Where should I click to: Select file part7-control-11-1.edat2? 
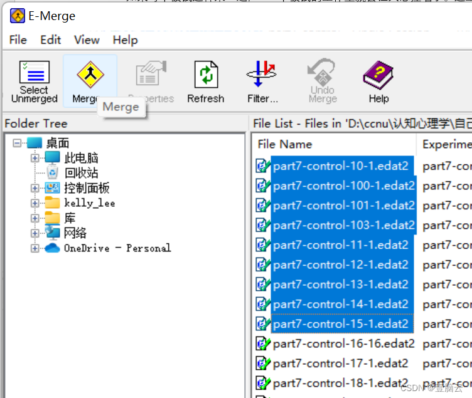[x=342, y=244]
